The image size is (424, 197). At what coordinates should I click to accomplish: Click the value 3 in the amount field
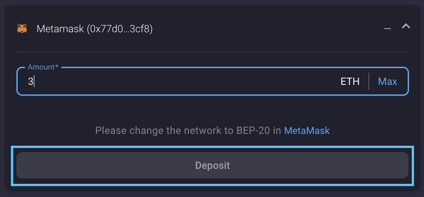[x=30, y=82]
